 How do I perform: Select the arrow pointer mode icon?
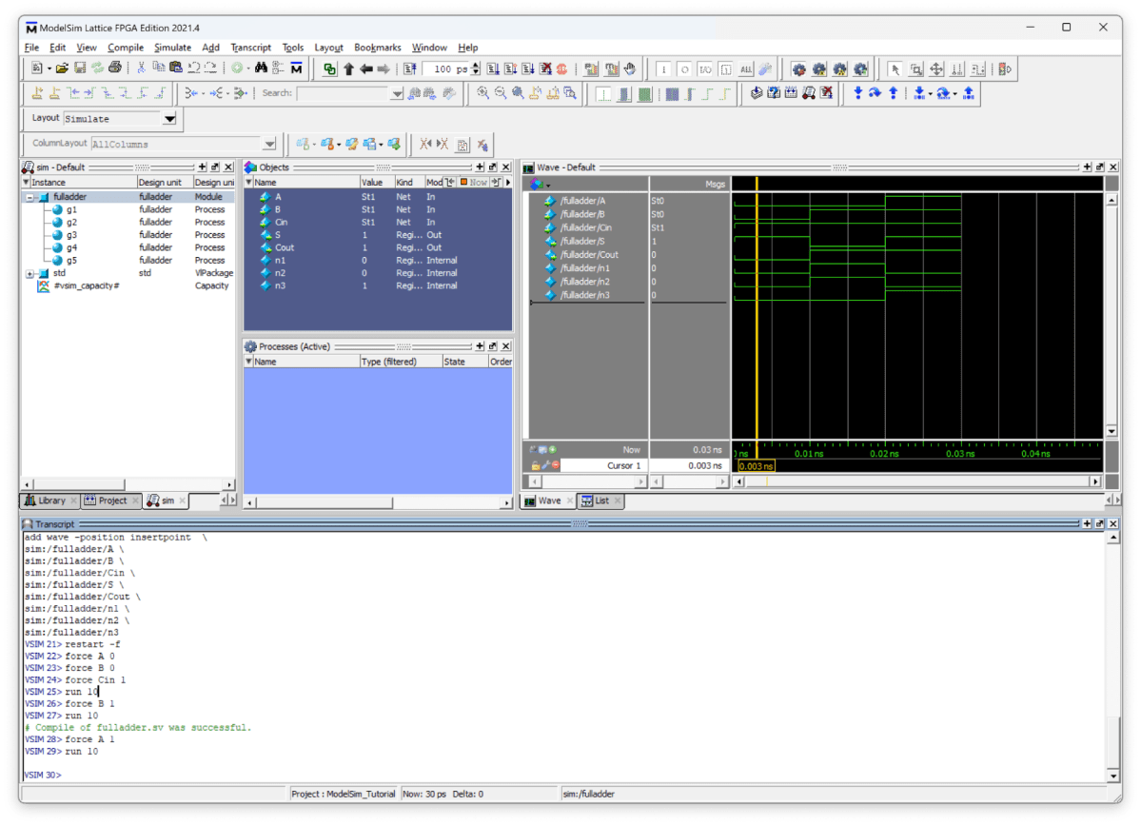point(895,69)
